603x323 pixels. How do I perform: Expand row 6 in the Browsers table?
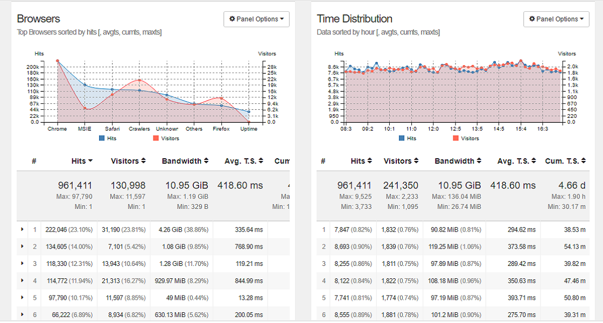coord(23,314)
